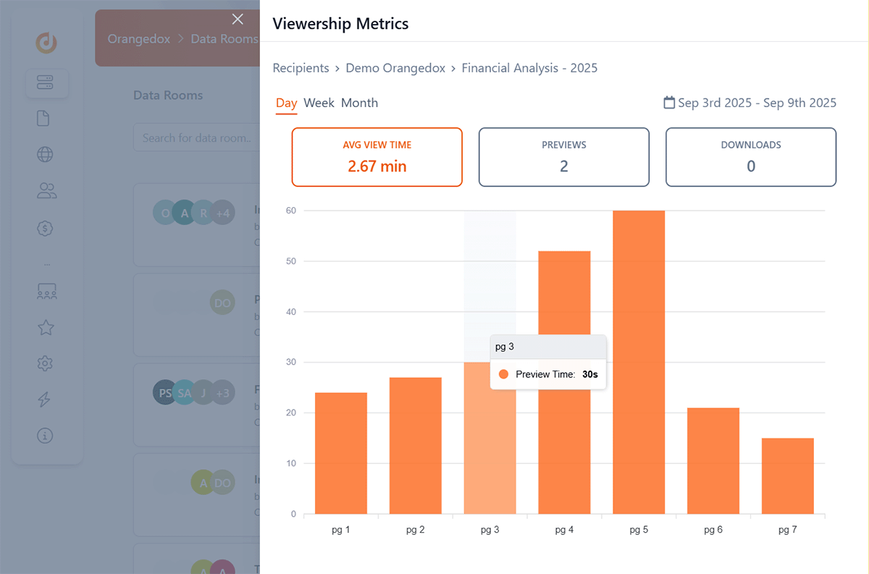Open the info circle sidebar icon
This screenshot has width=869, height=574.
(x=46, y=436)
